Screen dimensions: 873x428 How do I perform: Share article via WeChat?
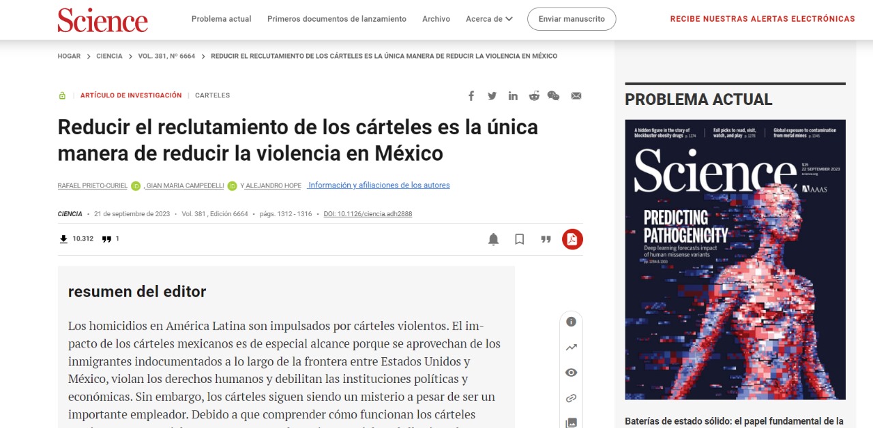[x=554, y=95]
